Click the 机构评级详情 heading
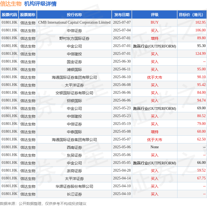207x206 pixels. pyautogui.click(x=40, y=4)
